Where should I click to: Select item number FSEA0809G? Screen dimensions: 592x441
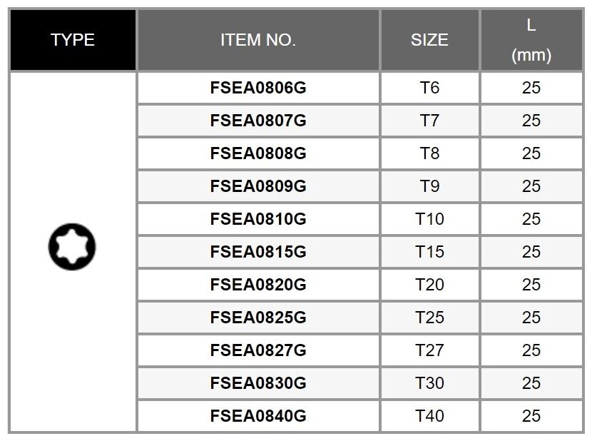pyautogui.click(x=258, y=186)
